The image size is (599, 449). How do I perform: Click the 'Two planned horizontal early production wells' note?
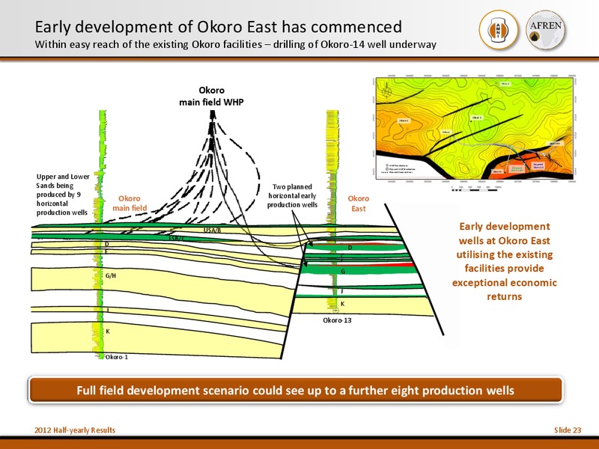click(292, 196)
